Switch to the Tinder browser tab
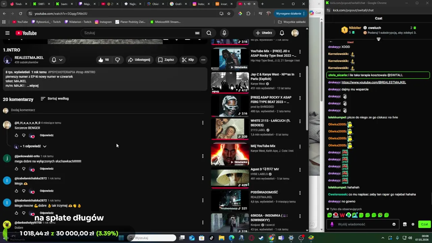The width and height of the screenshot is (432, 243). 18,4
